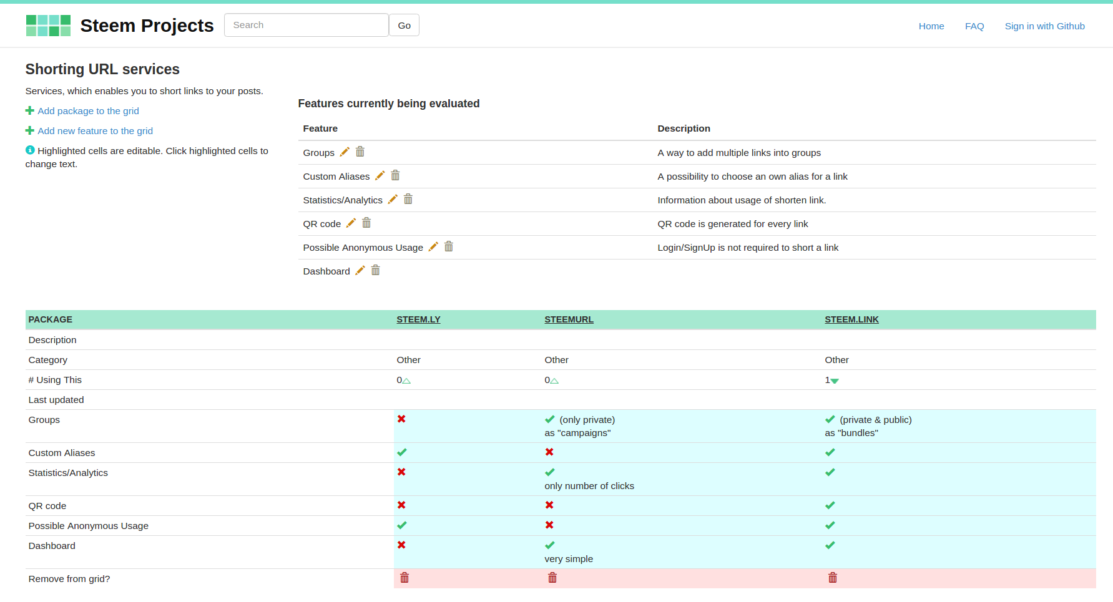Delete Possible Anonymous Usage trash icon

tap(449, 246)
